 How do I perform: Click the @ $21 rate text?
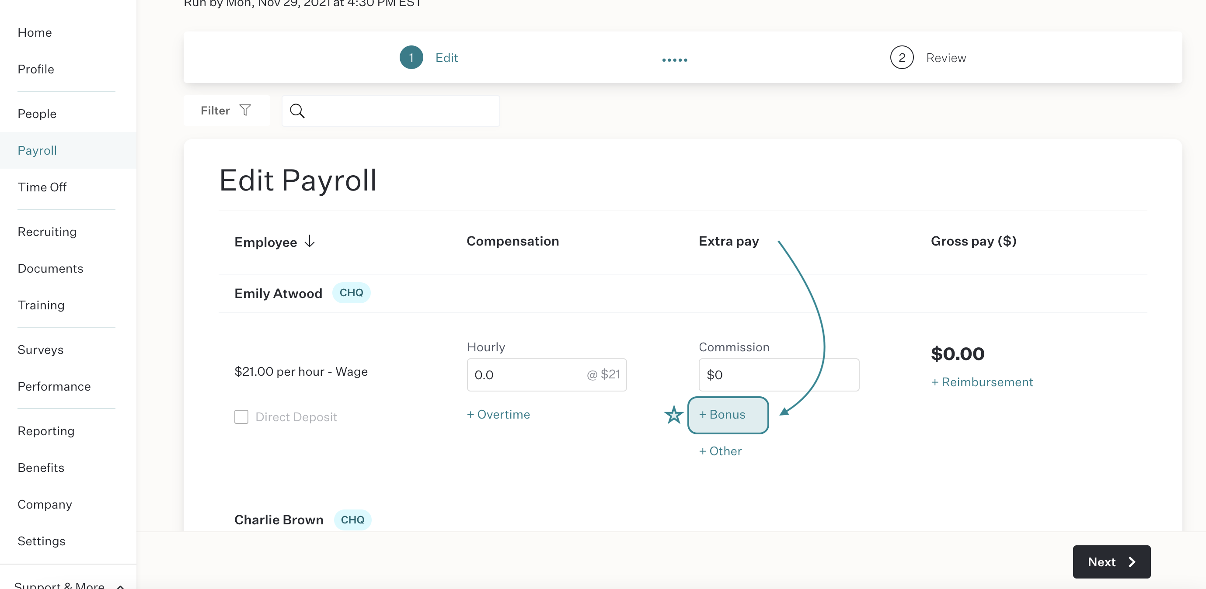pyautogui.click(x=603, y=374)
